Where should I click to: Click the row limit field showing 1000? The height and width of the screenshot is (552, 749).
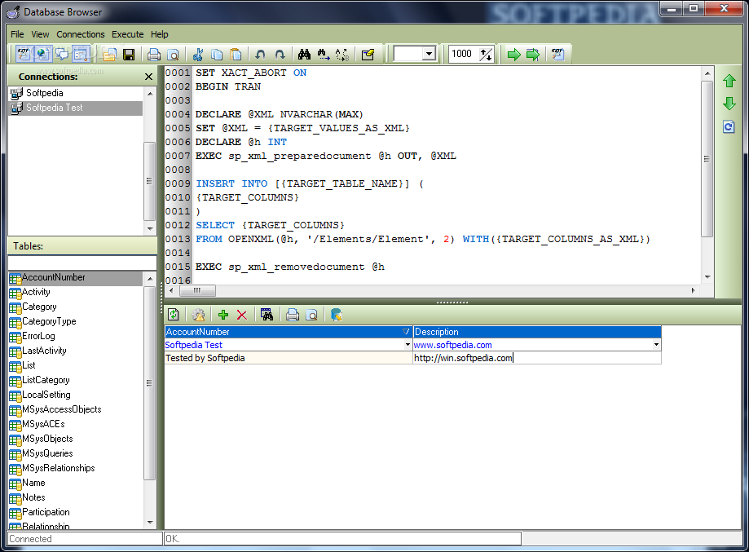(463, 54)
